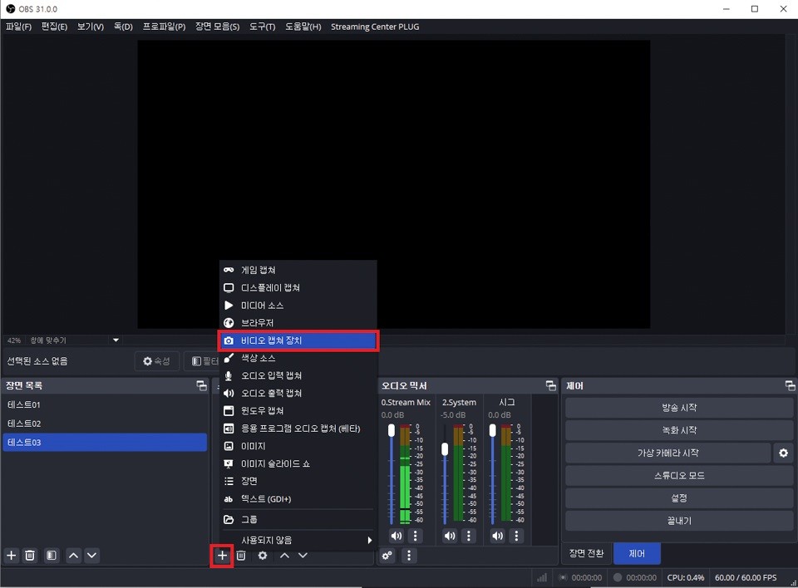Open 0.Stream Mix three-dot options menu
Viewport: 798px width, 588px height.
coord(416,536)
